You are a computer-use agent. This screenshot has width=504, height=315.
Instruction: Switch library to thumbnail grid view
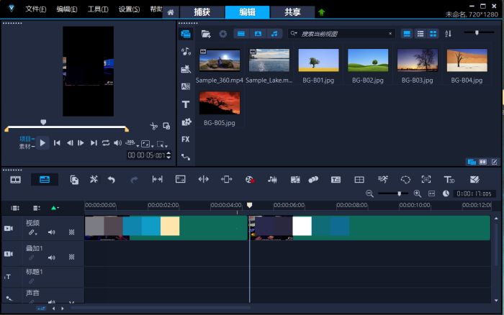(433, 34)
